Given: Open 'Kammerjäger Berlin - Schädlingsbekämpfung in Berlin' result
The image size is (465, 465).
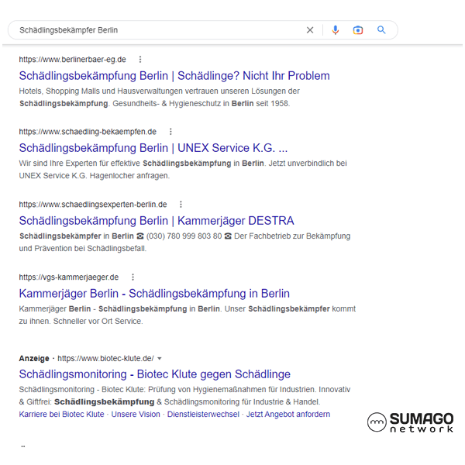Looking at the screenshot, I should [154, 294].
